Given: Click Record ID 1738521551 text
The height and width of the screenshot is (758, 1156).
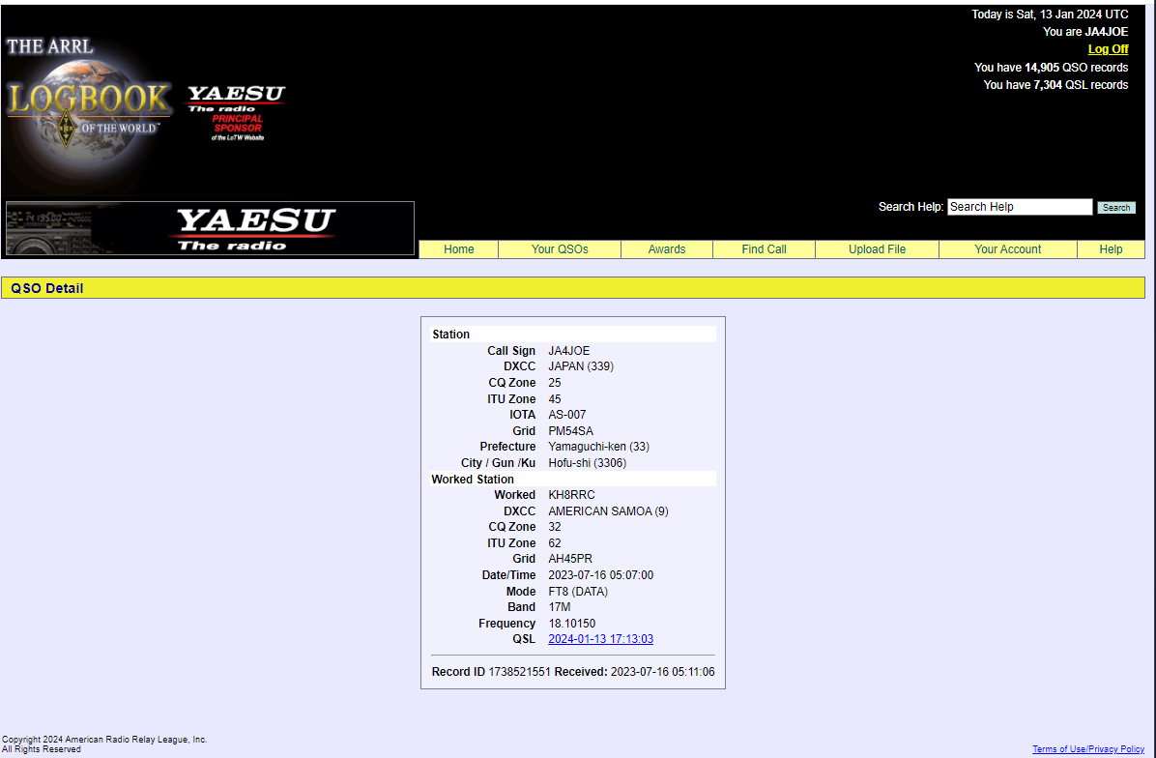Looking at the screenshot, I should pyautogui.click(x=491, y=672).
